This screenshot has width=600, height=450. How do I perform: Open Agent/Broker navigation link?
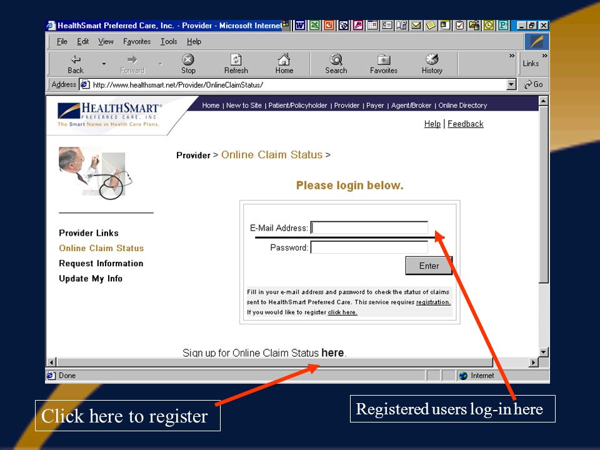tap(411, 105)
